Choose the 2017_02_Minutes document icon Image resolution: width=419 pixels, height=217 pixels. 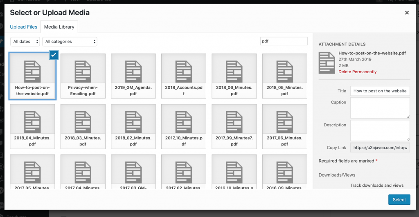point(184,172)
